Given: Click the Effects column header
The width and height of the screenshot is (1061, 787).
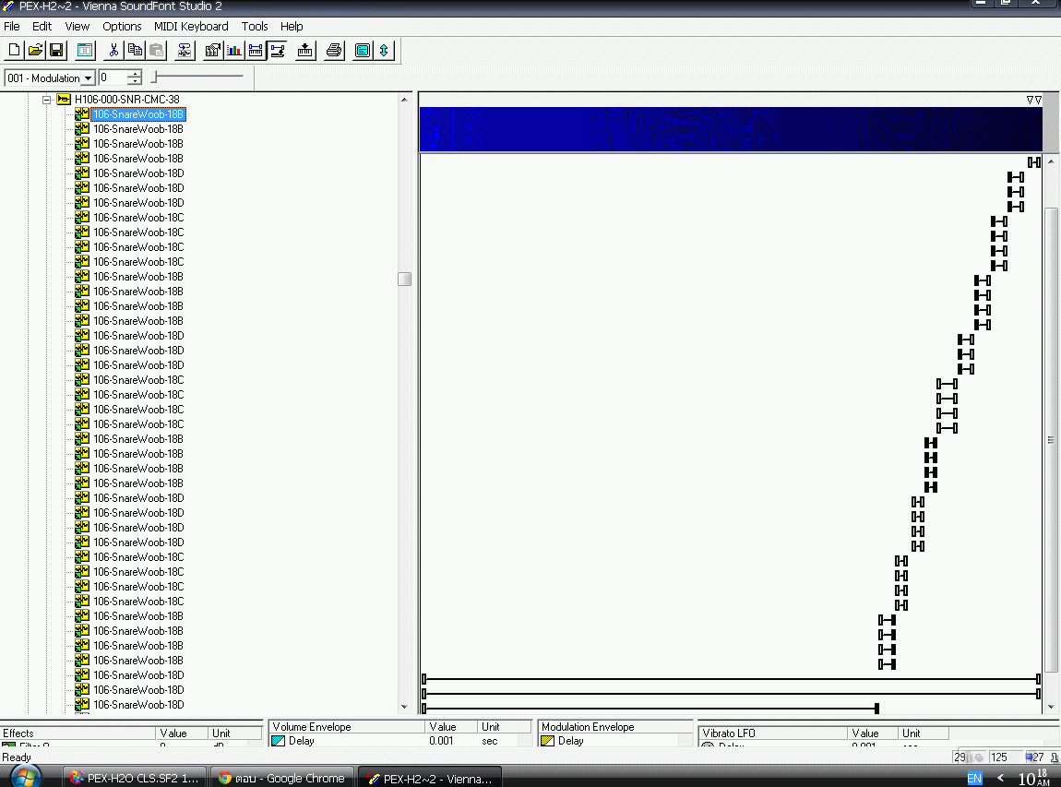Looking at the screenshot, I should (x=77, y=733).
